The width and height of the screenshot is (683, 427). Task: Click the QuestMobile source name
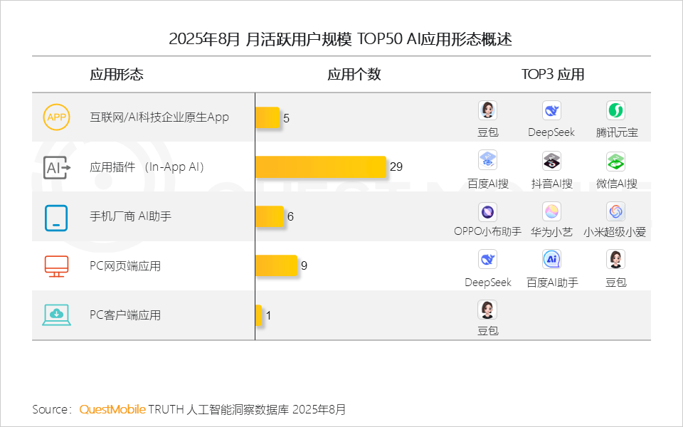112,409
